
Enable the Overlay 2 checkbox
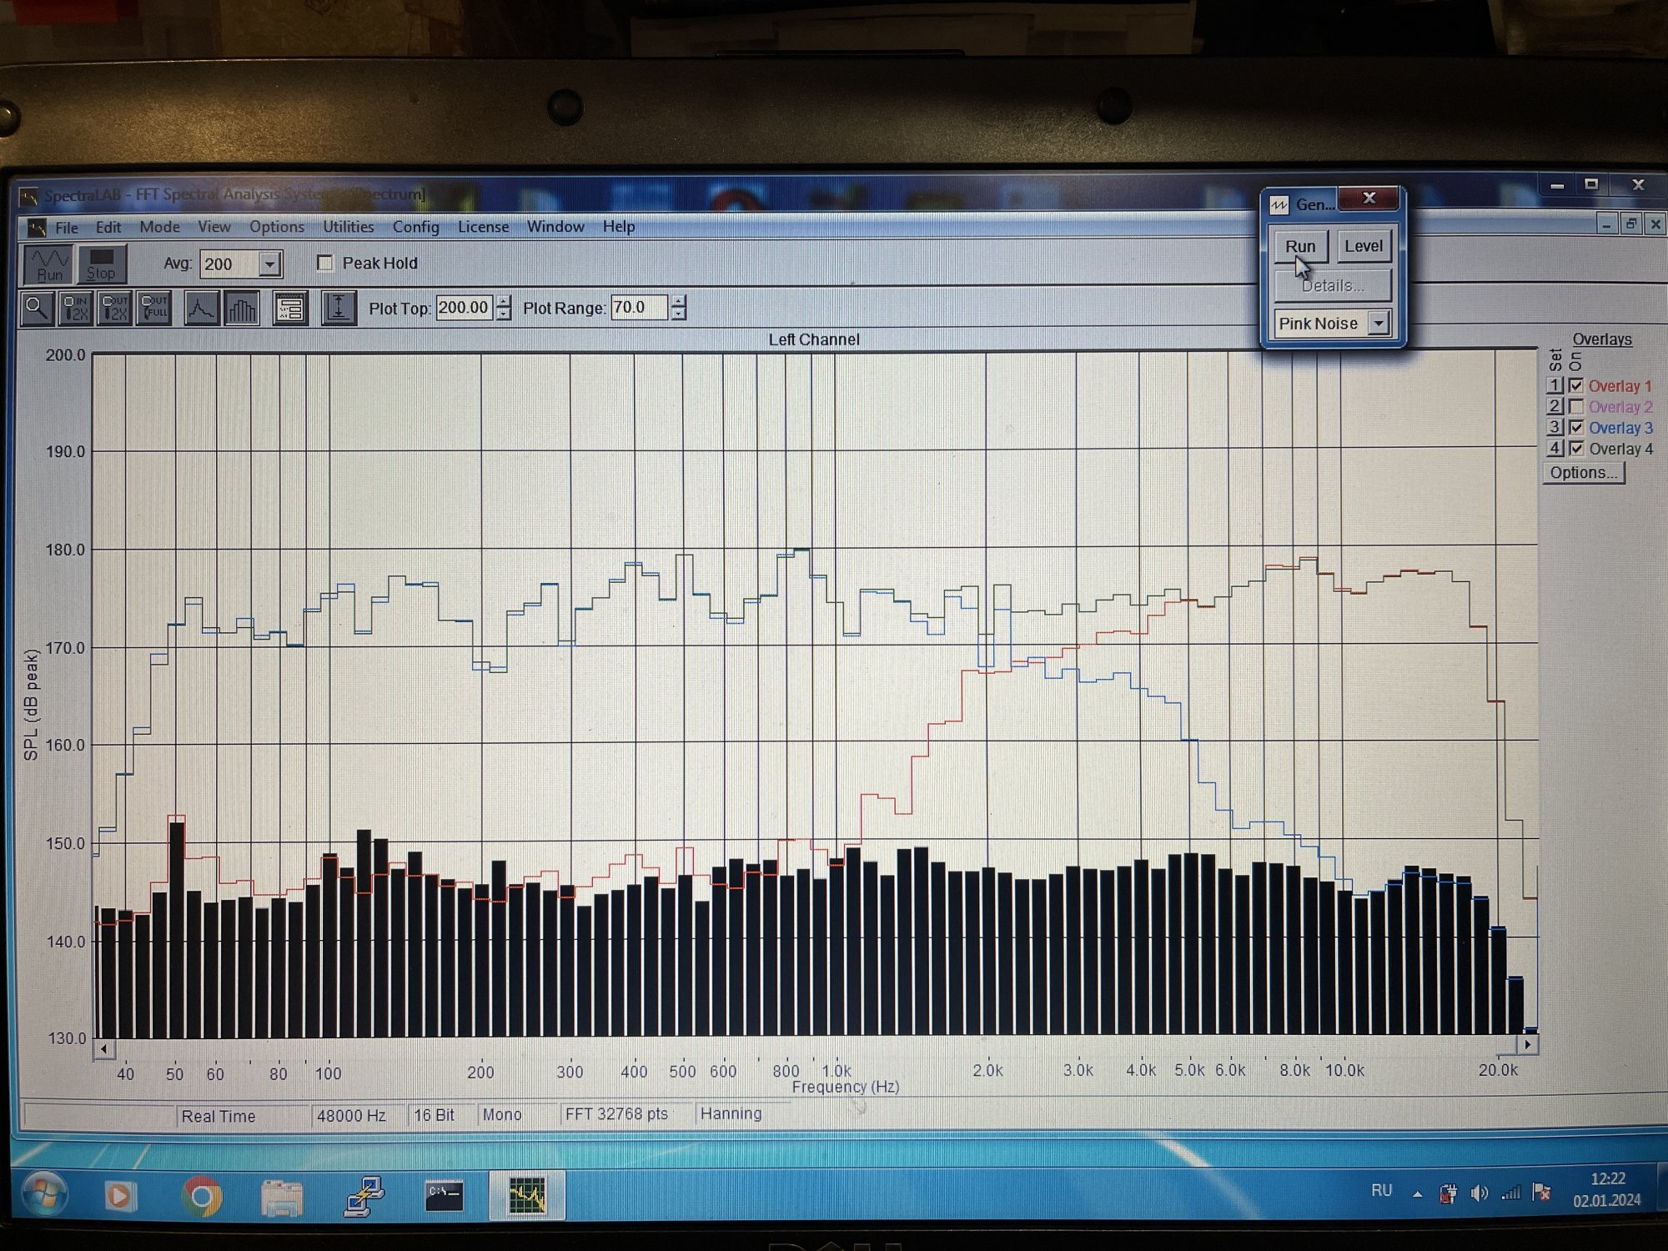[x=1575, y=407]
